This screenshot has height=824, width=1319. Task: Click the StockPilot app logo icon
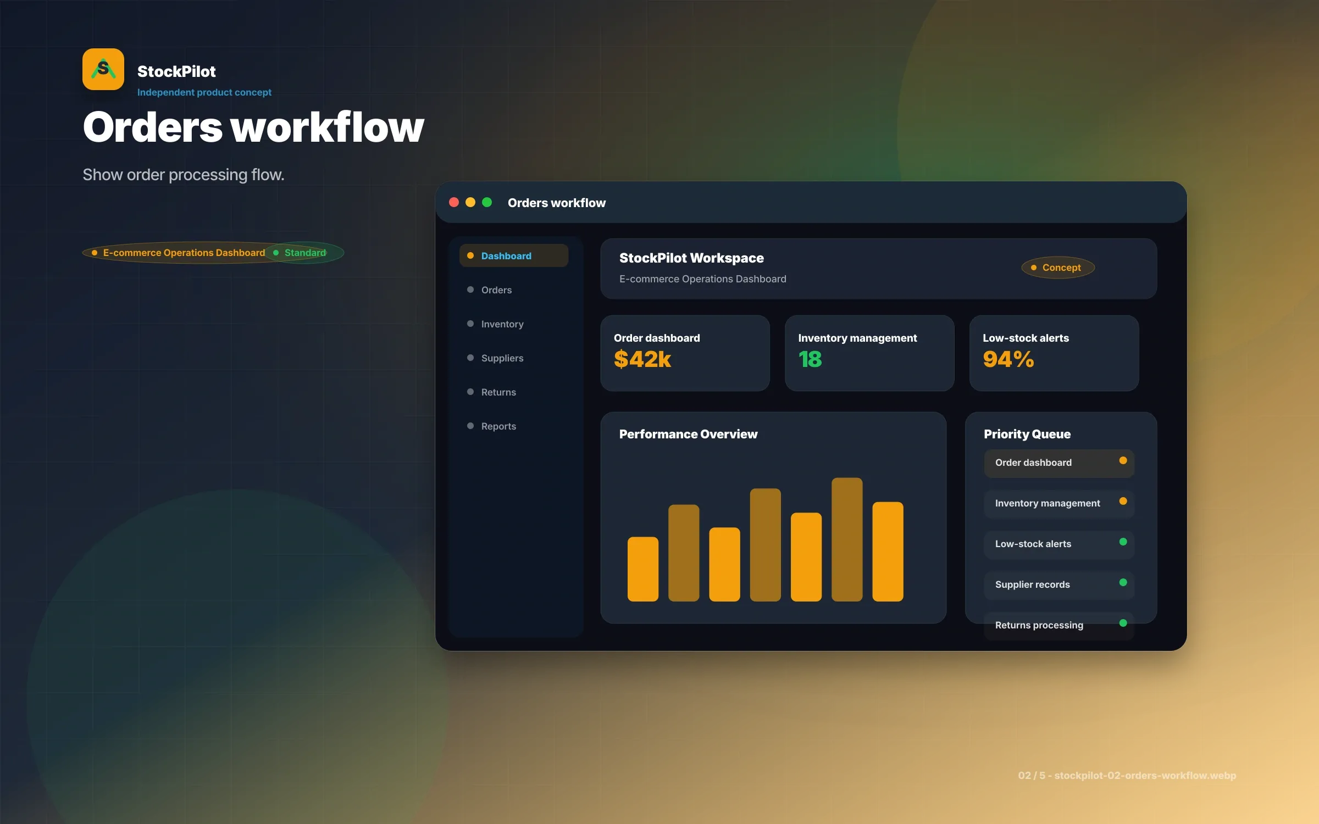point(103,69)
